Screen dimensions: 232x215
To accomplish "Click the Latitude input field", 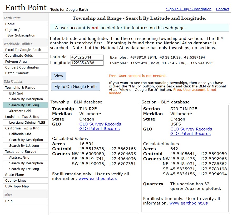I will tap(87, 57).
